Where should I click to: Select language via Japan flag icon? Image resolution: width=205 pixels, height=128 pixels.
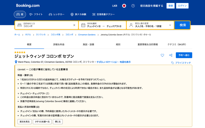point(124,6)
